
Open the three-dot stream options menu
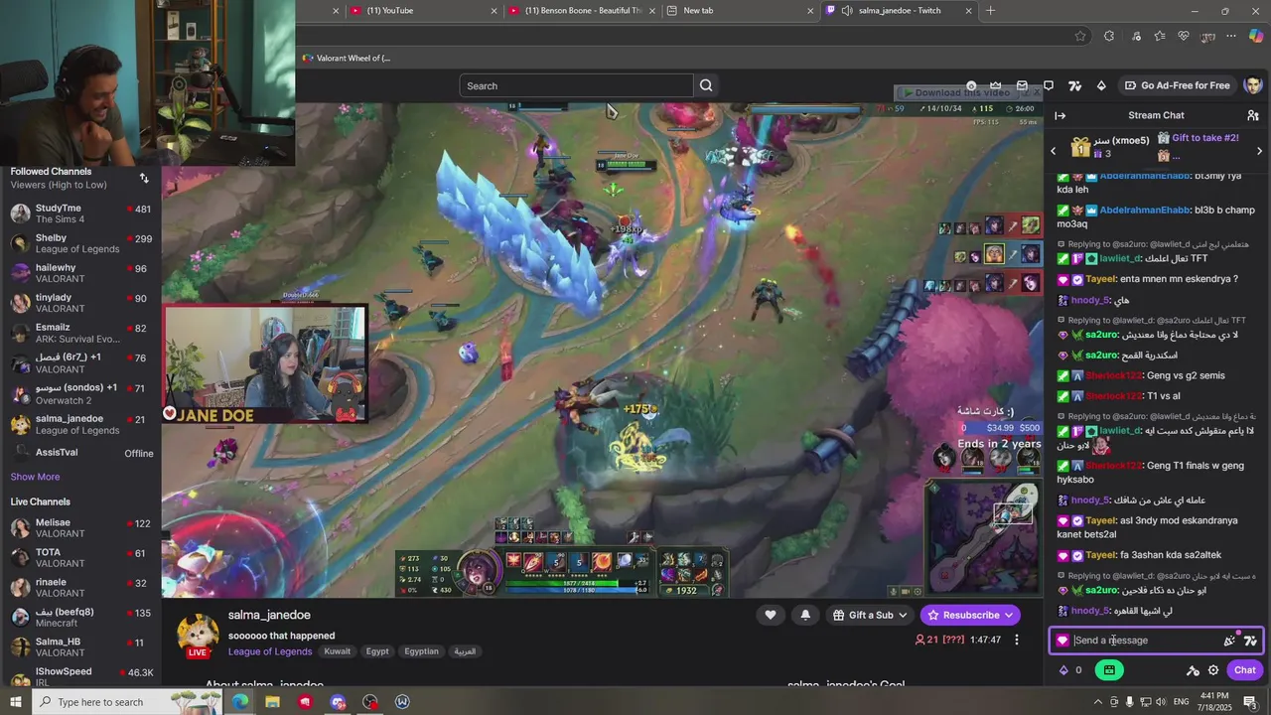1016,640
